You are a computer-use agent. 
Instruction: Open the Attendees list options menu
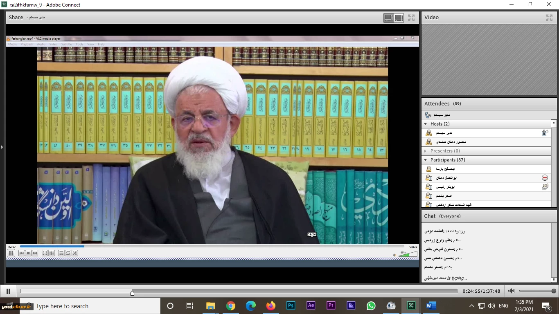pos(554,123)
